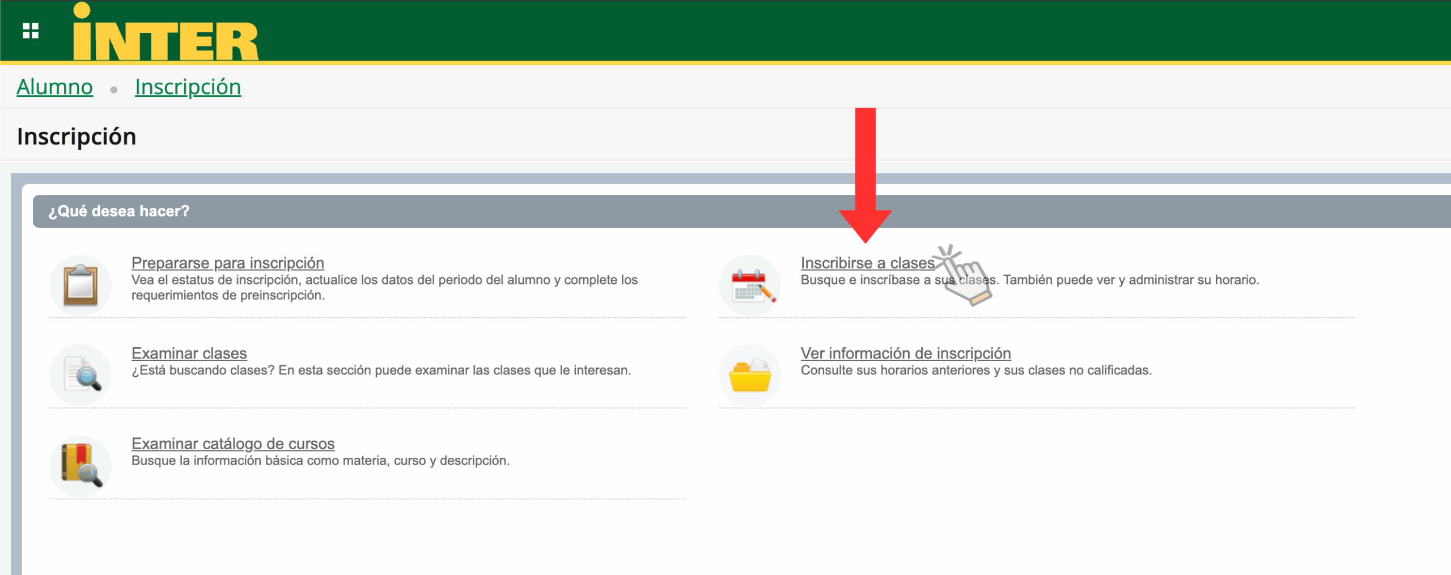
Task: Open the grid menu icon in header
Action: pos(31,31)
